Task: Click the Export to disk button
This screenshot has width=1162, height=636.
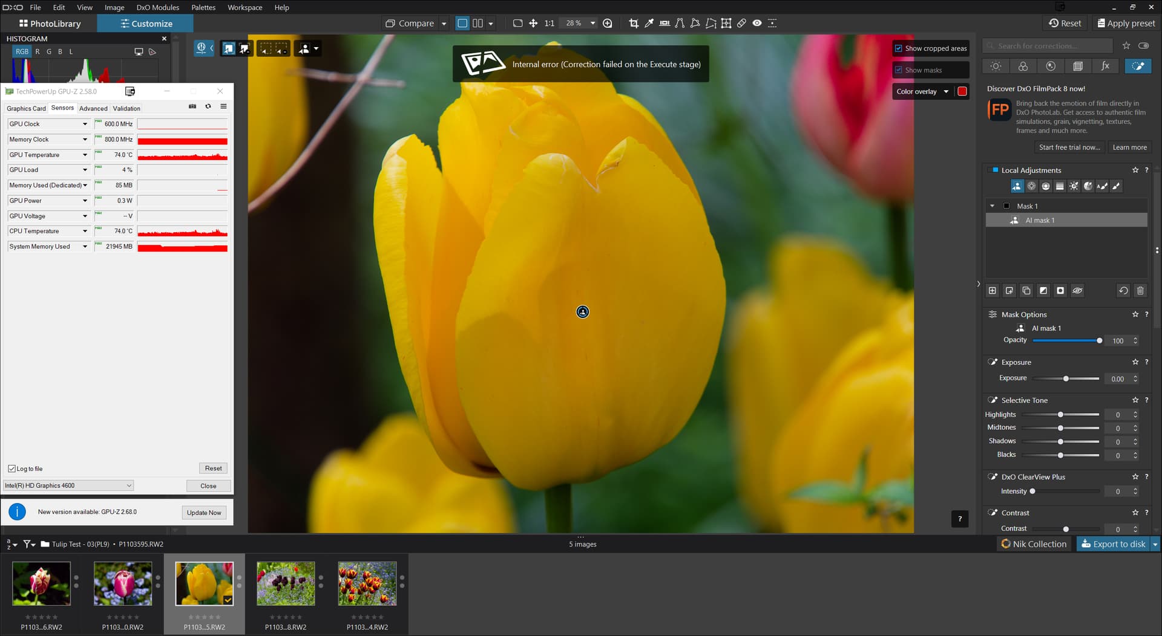Action: click(x=1113, y=544)
